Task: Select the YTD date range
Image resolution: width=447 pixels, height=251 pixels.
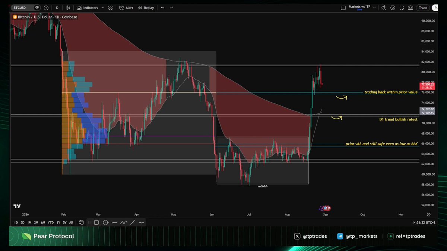Action: tap(51, 222)
